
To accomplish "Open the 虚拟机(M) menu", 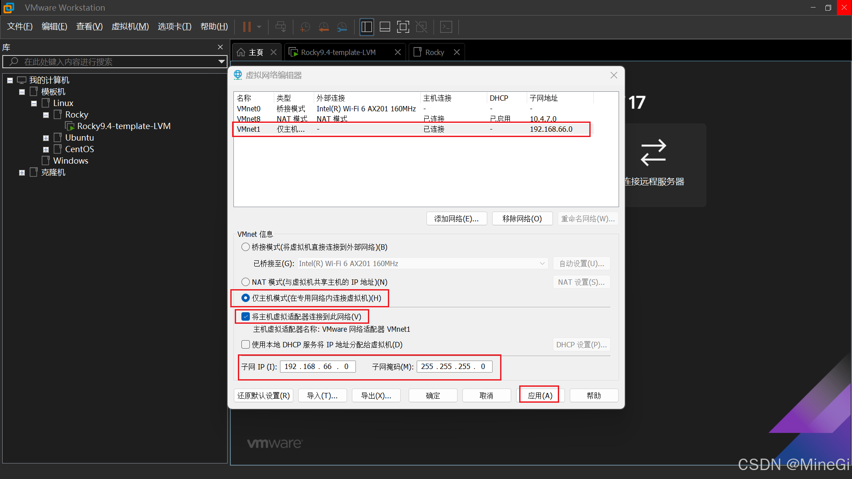I will 130,27.
